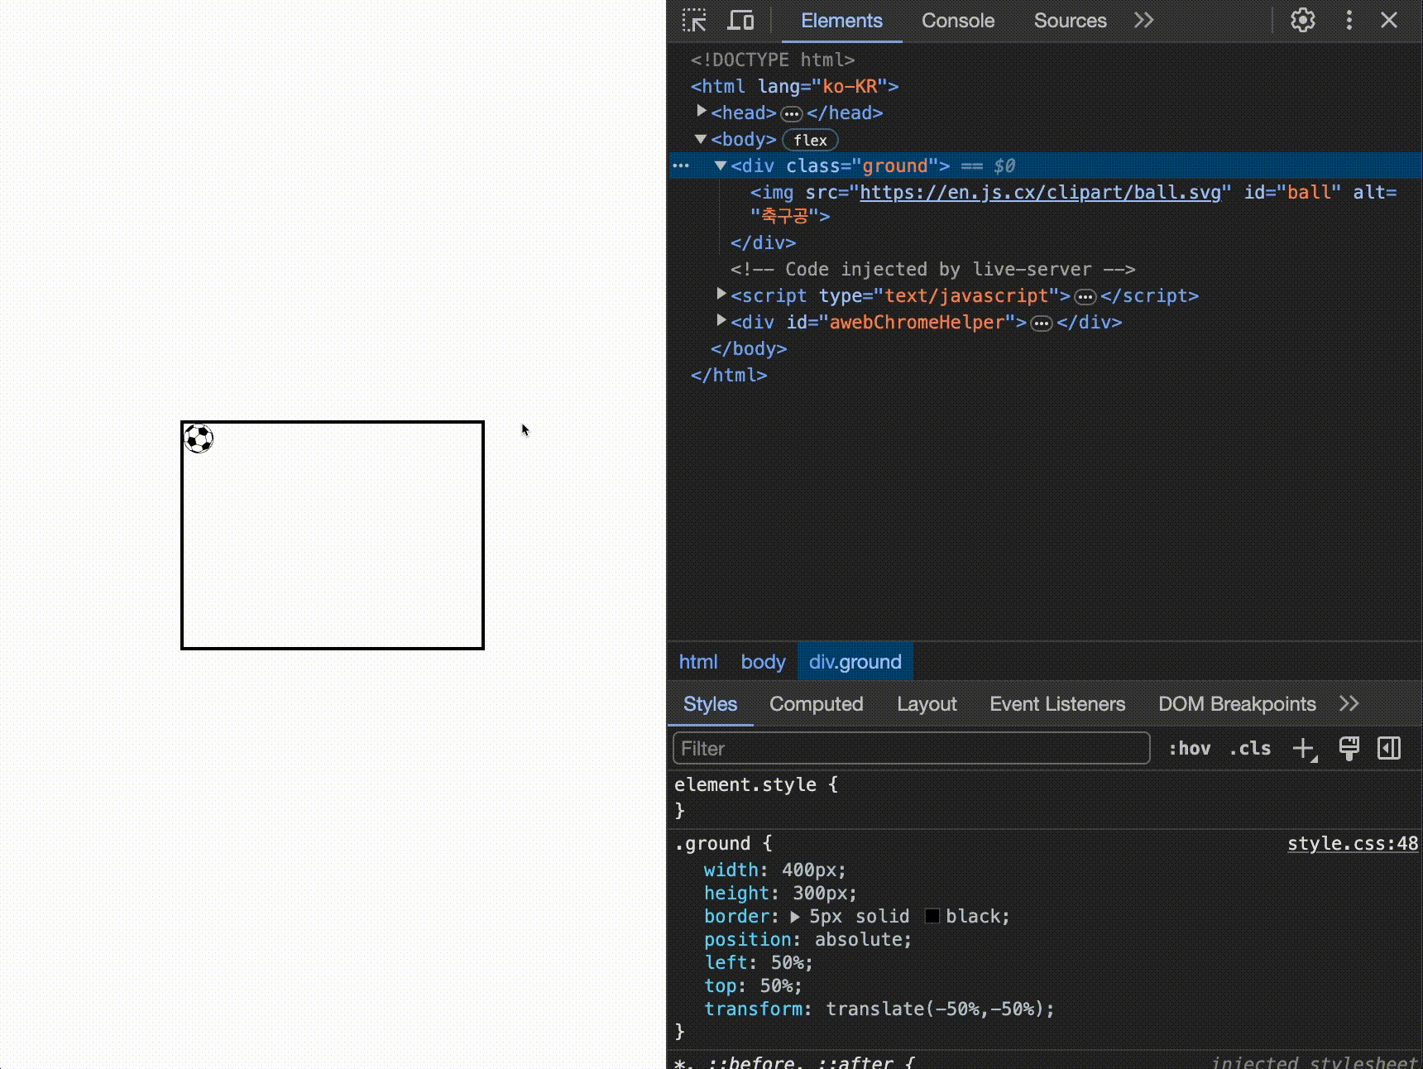Open the Sources tab

point(1070,21)
